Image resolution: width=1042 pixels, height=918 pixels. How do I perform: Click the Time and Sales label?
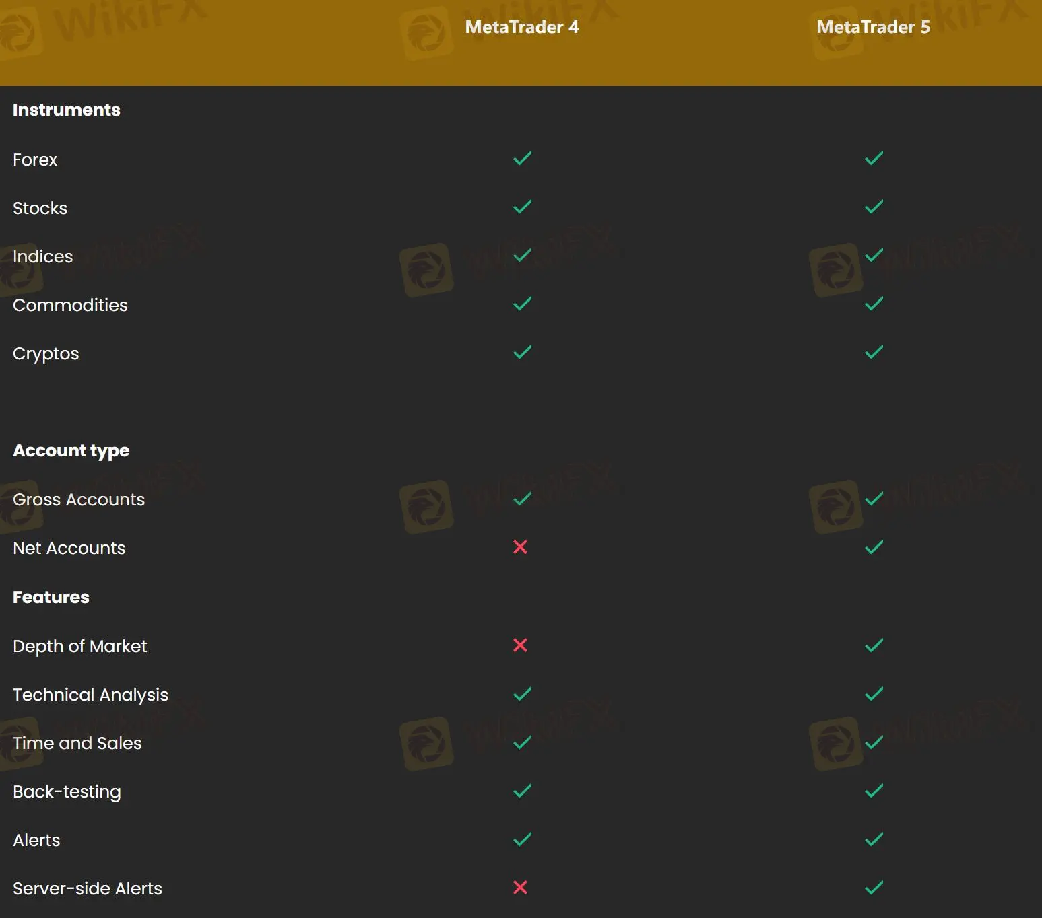(x=77, y=743)
